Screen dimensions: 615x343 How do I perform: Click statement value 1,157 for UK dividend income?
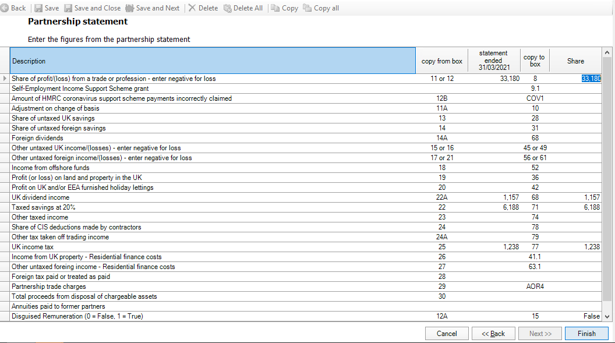(x=511, y=197)
